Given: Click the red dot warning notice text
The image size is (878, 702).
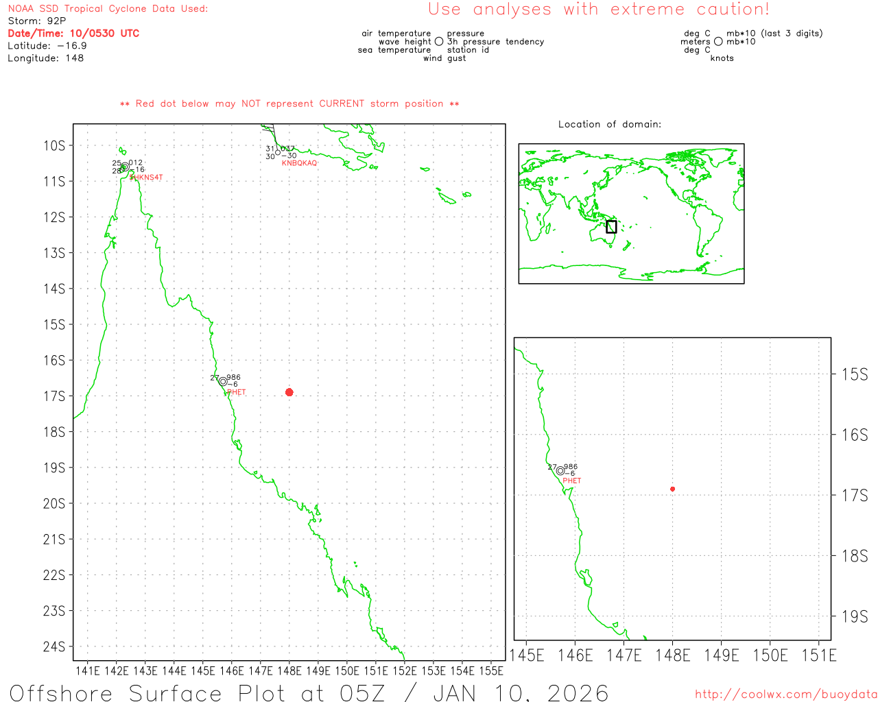Looking at the screenshot, I should click(x=289, y=104).
